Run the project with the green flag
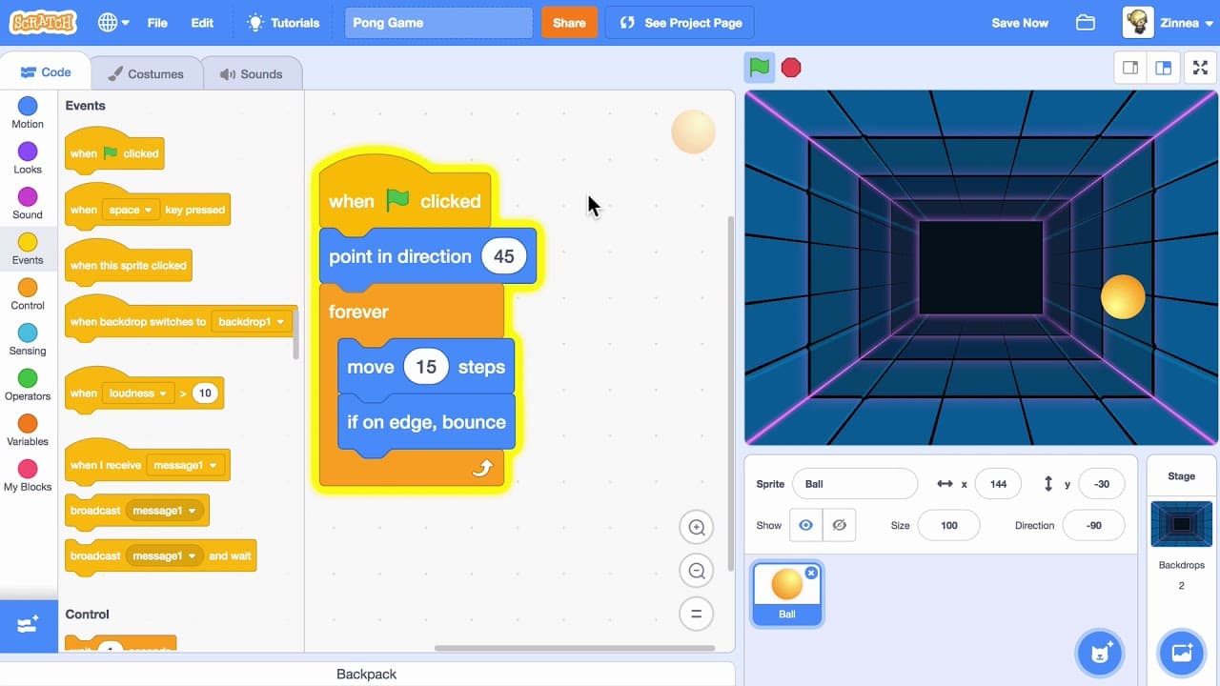The height and width of the screenshot is (686, 1220). [759, 68]
